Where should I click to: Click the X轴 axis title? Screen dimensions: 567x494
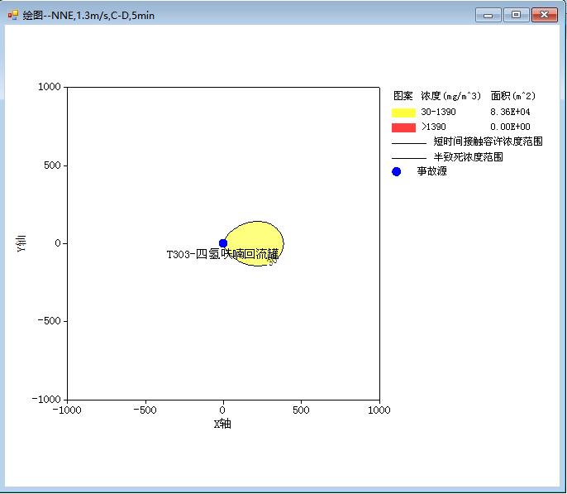coord(222,424)
